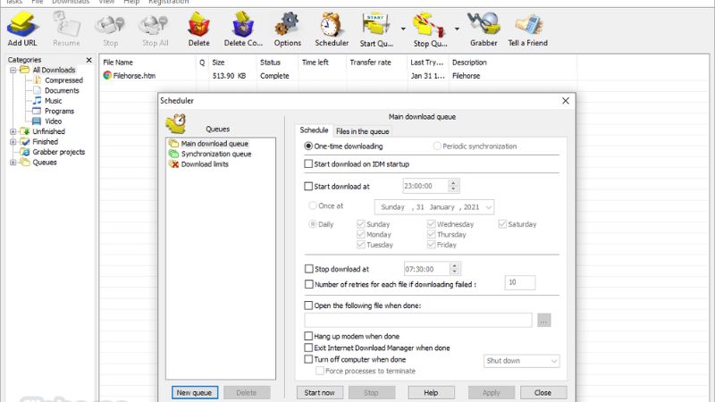Click the Close button in Scheduler
The image size is (715, 402).
pos(543,392)
